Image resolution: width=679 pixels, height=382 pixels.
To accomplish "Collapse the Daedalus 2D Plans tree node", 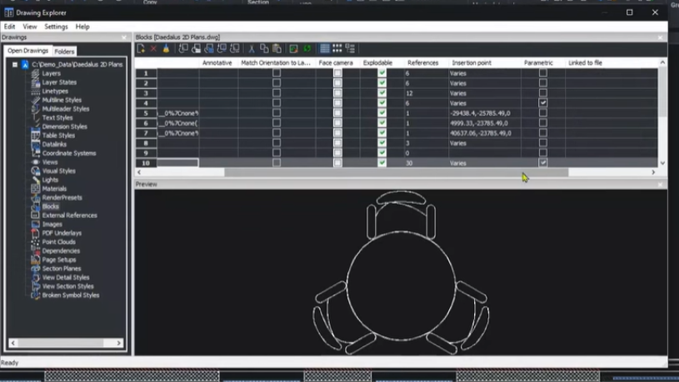I will coord(15,64).
